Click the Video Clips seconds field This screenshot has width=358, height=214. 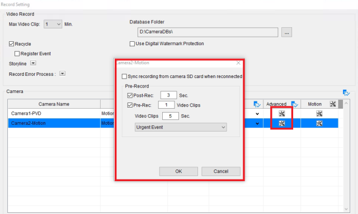[170, 116]
